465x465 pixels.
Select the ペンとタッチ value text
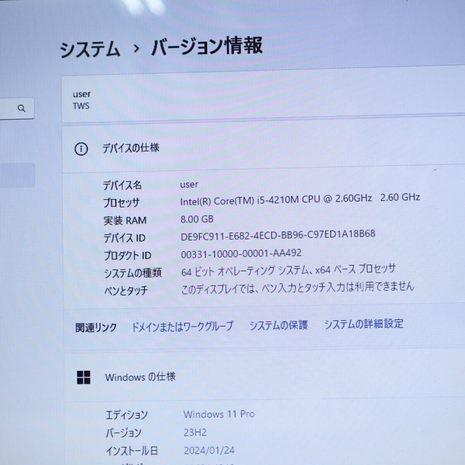pos(297,288)
